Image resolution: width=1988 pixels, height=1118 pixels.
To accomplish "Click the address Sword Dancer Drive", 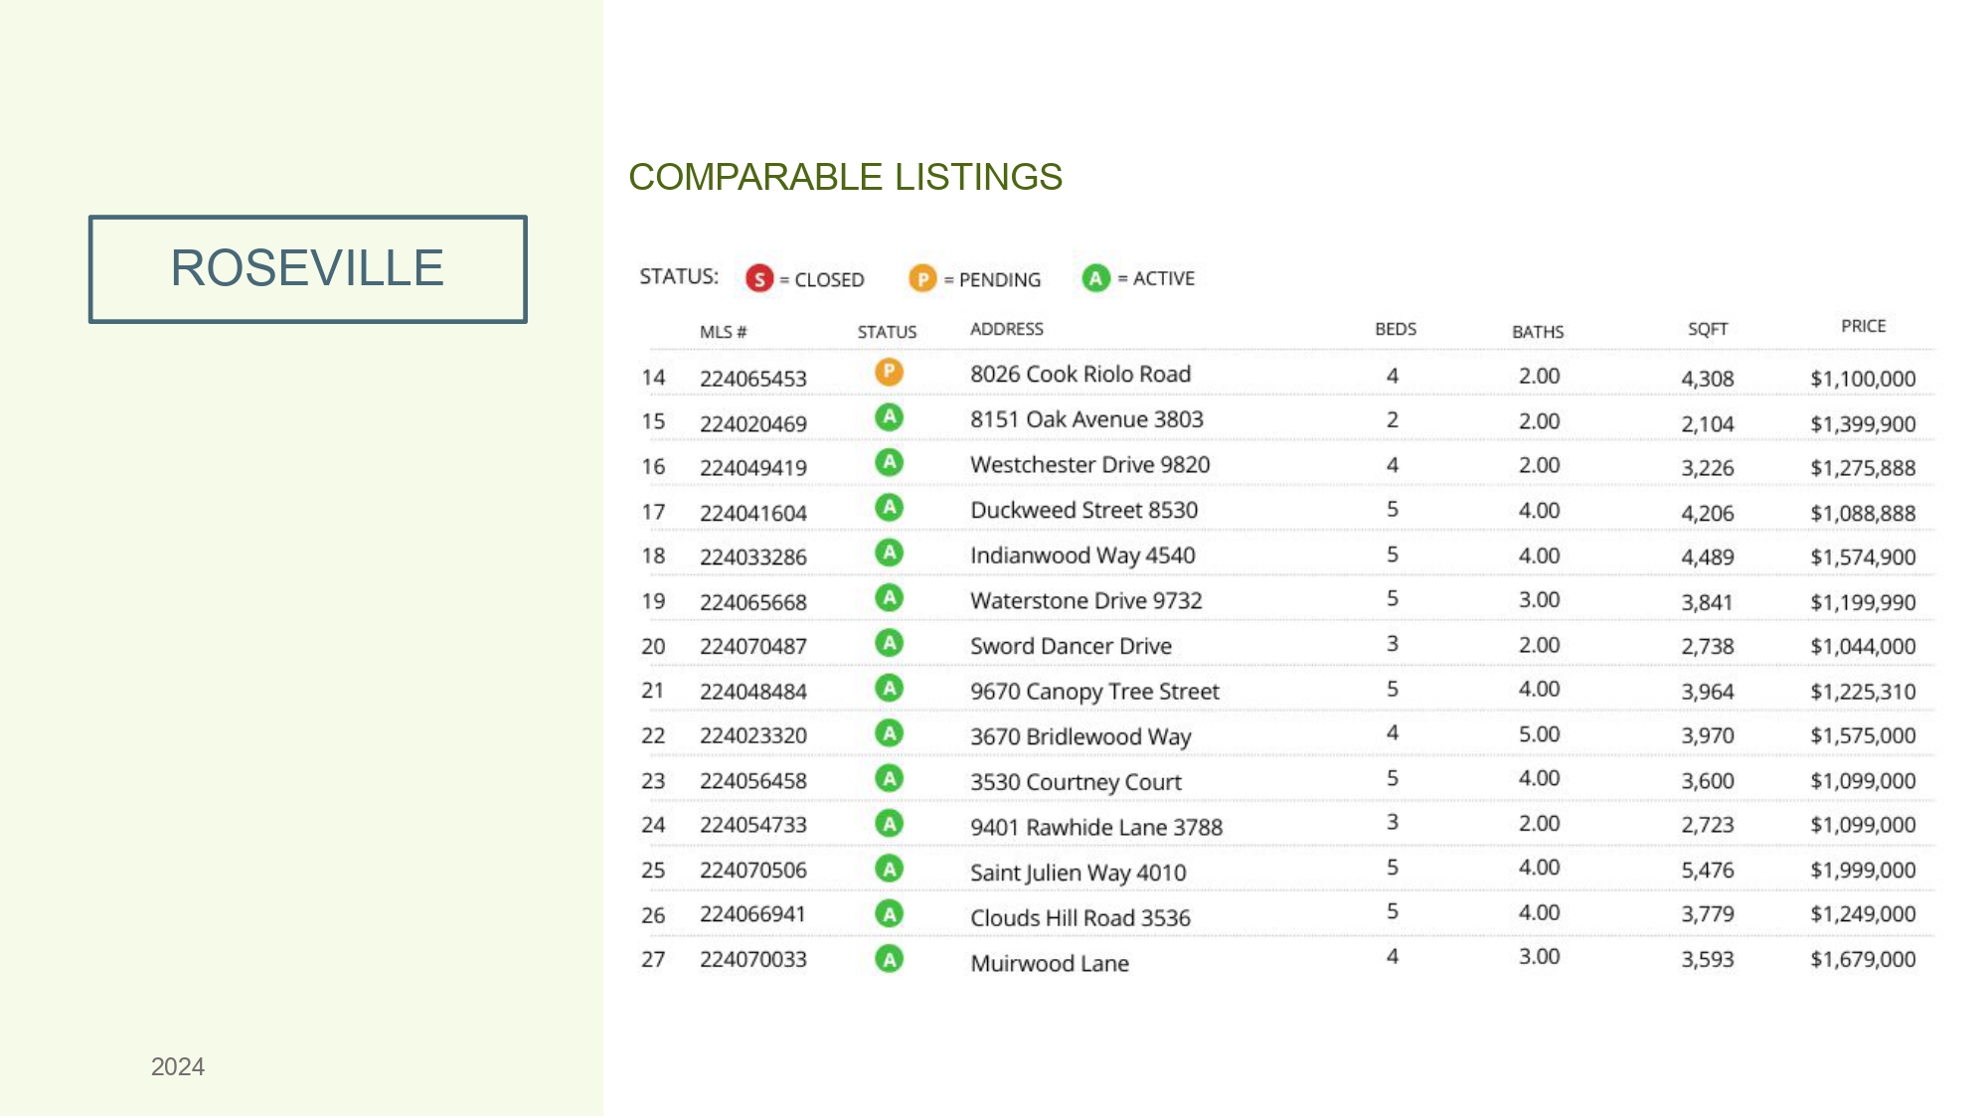I will 1071,646.
